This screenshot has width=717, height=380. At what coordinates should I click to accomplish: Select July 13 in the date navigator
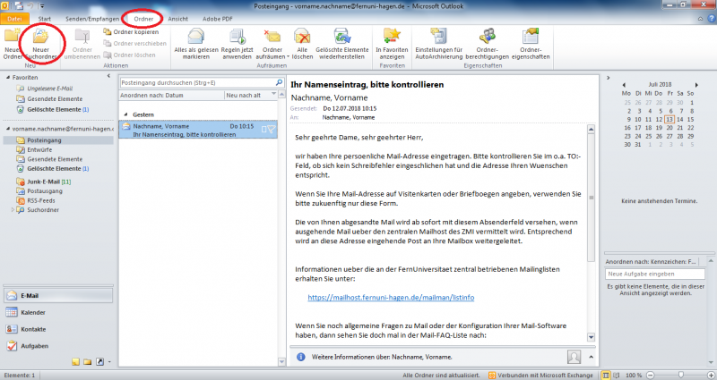pyautogui.click(x=669, y=119)
